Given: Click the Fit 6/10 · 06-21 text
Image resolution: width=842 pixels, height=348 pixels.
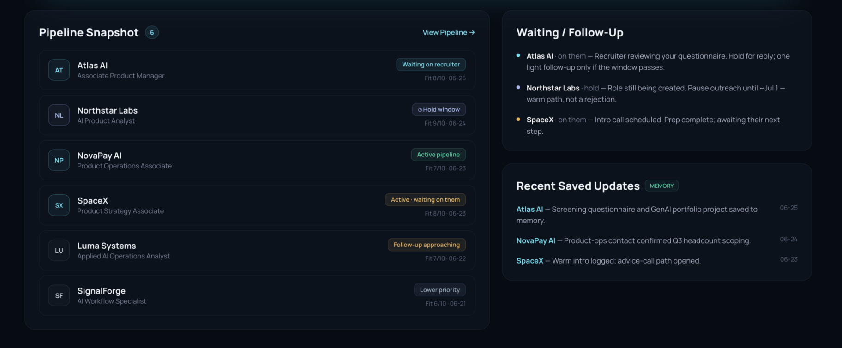Looking at the screenshot, I should (445, 304).
